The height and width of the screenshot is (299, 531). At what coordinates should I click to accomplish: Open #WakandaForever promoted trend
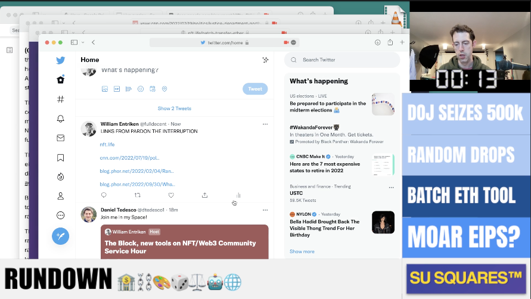coord(342,134)
